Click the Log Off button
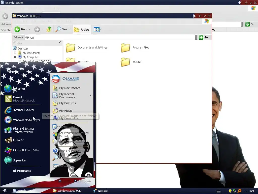Screen dimensions: 258x194 click(66, 181)
